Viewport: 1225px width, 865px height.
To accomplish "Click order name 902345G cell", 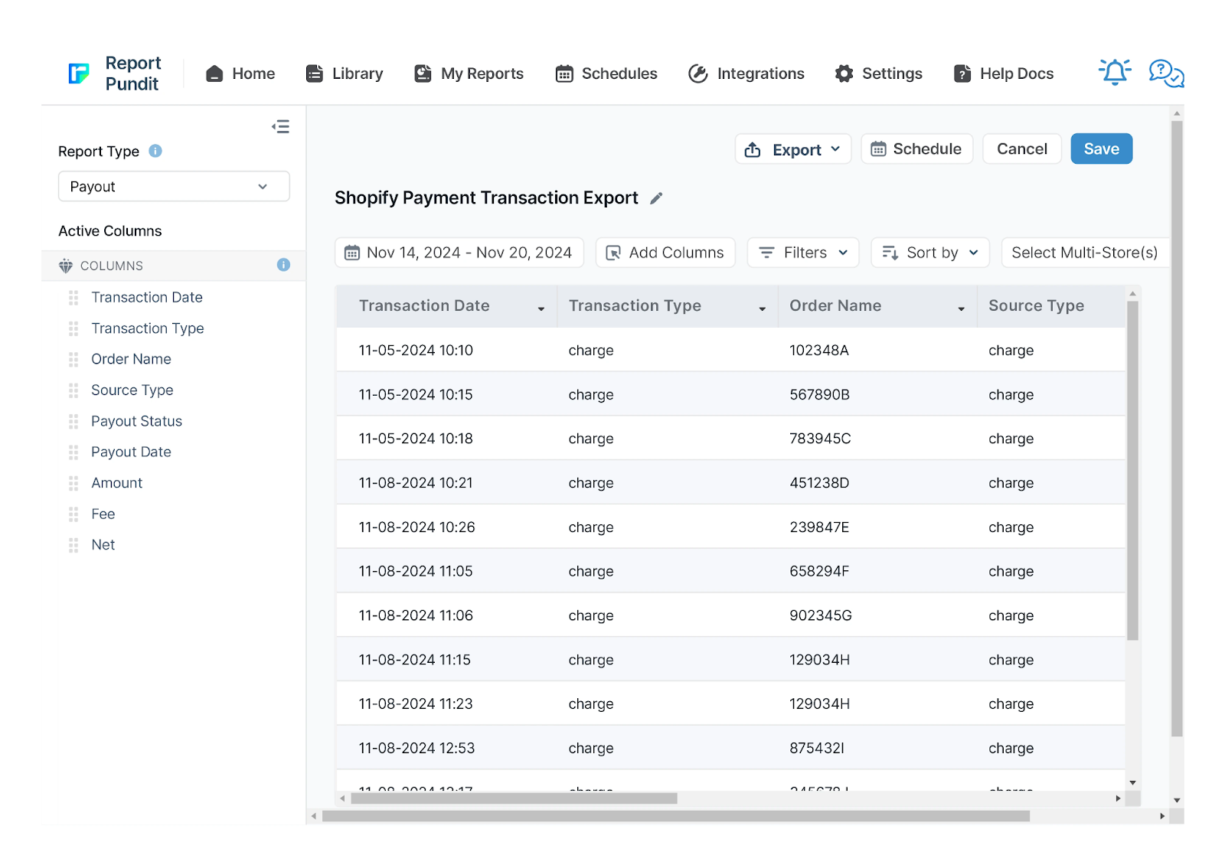I will (821, 615).
